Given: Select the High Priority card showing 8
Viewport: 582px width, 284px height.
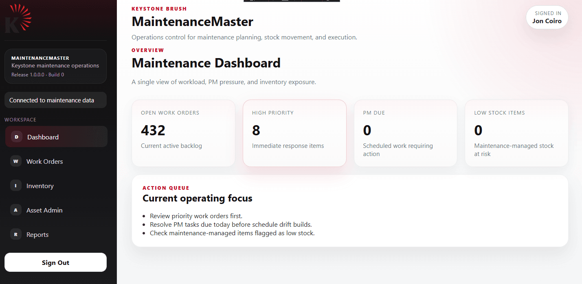Looking at the screenshot, I should (294, 133).
